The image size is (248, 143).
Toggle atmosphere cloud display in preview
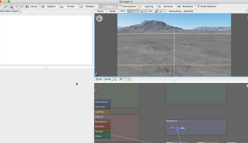click(x=133, y=11)
